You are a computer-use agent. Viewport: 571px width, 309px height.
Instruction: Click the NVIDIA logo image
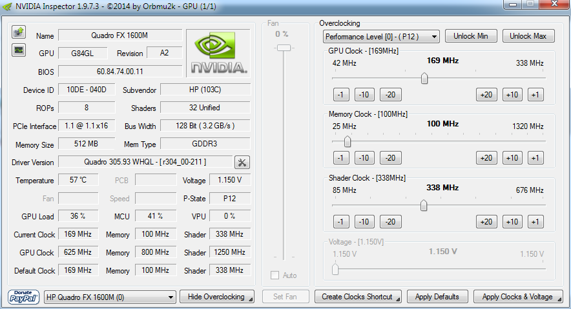(x=218, y=53)
